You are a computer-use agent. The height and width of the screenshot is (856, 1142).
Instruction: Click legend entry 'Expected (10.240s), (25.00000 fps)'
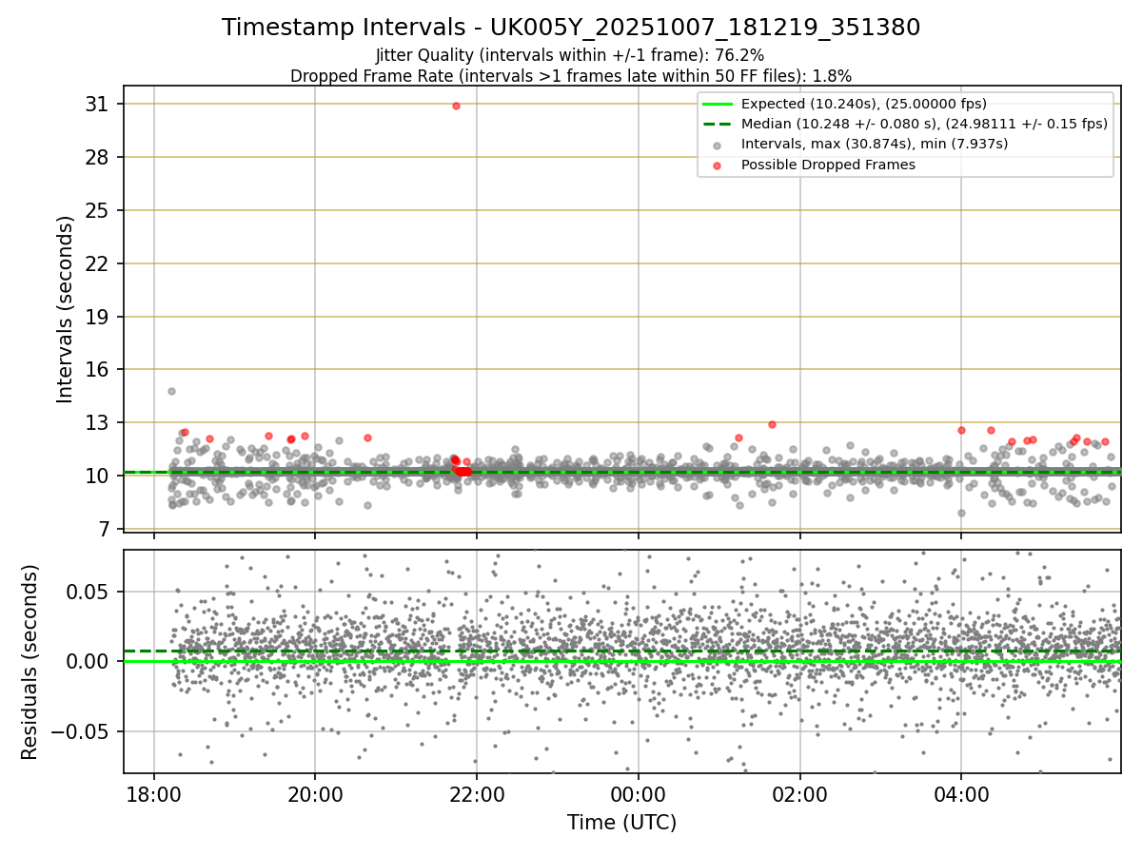click(863, 104)
